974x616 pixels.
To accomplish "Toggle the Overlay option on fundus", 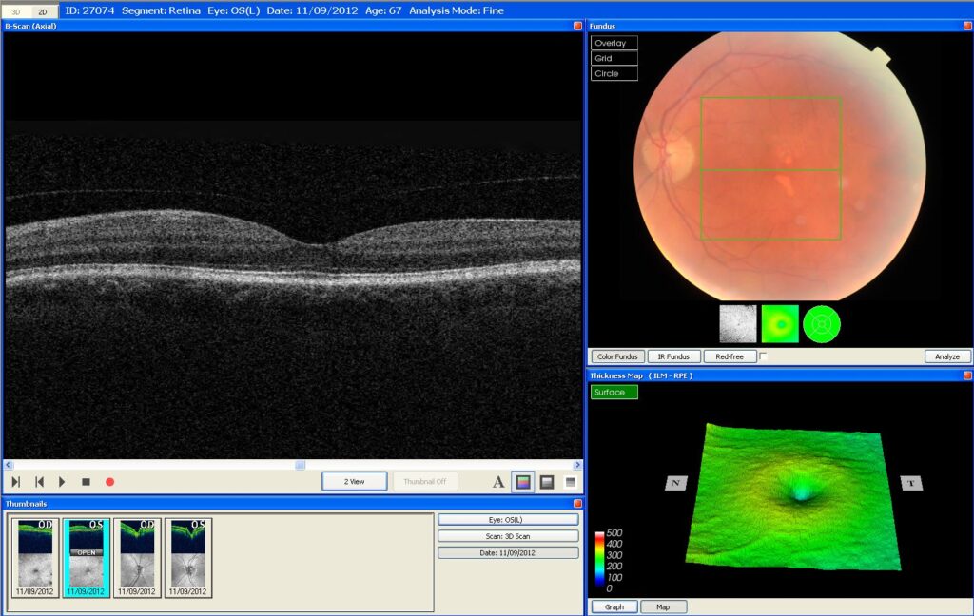I will (614, 43).
